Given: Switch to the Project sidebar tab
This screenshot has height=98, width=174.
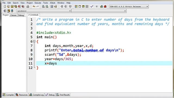Looking at the screenshot, I should tap(5, 15).
